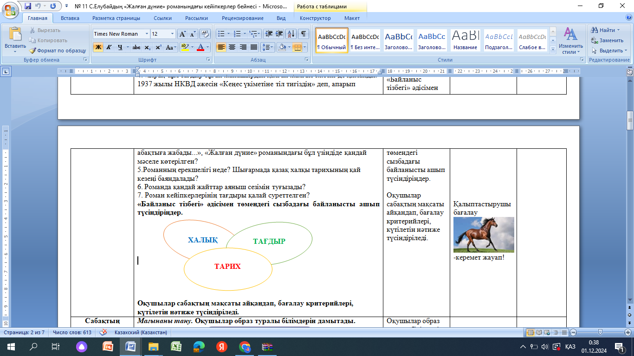Switch to the Конструктор tab
634x356 pixels.
(315, 18)
